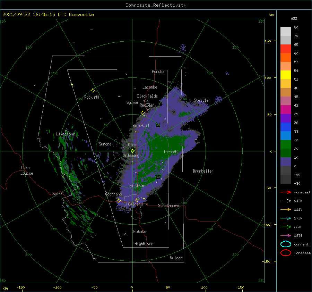Choose the magenta 18TS arrow icon
The width and height of the screenshot is (312, 292).
pos(286,236)
